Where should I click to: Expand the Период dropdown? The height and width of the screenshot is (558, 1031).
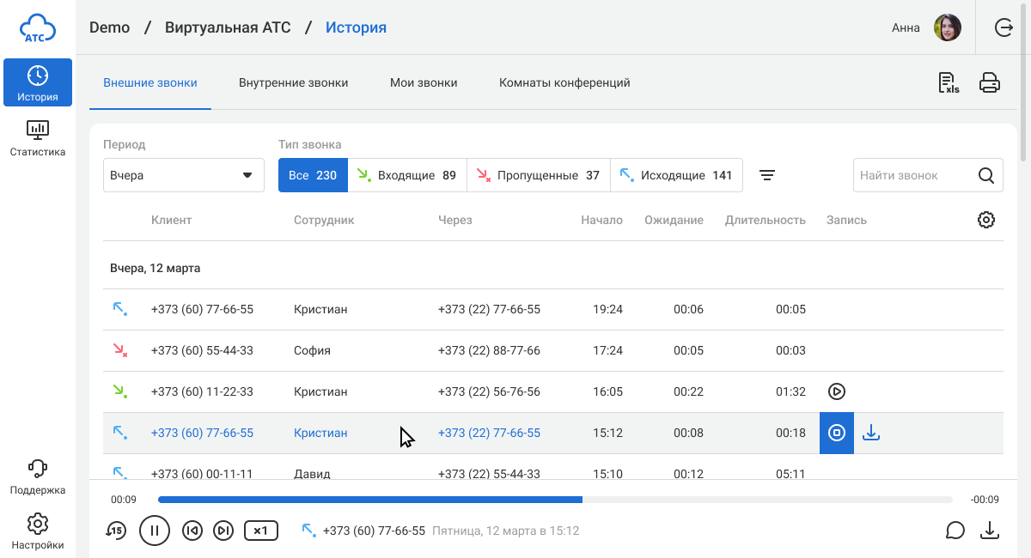point(184,175)
